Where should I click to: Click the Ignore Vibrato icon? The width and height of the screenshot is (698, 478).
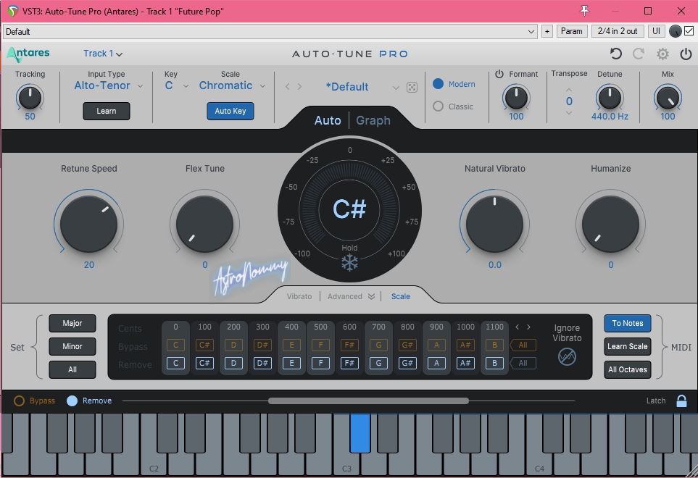click(567, 356)
